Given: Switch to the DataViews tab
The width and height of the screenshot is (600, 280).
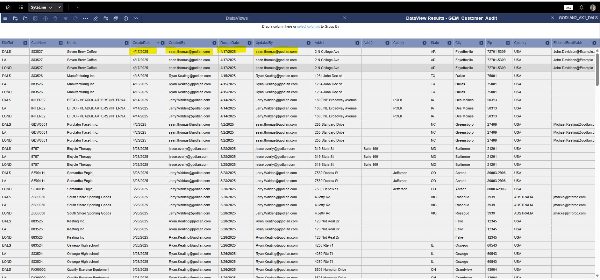Looking at the screenshot, I should click(x=237, y=18).
